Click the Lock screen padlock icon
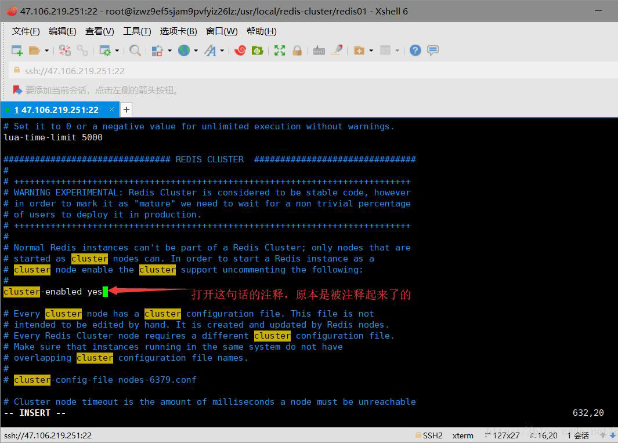Viewport: 618px width, 443px height. click(x=297, y=50)
